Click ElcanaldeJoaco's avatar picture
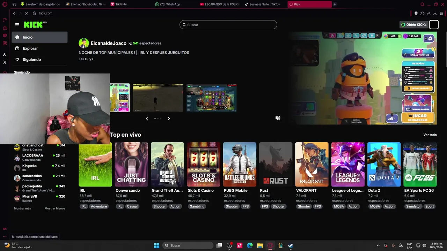 [x=84, y=43]
